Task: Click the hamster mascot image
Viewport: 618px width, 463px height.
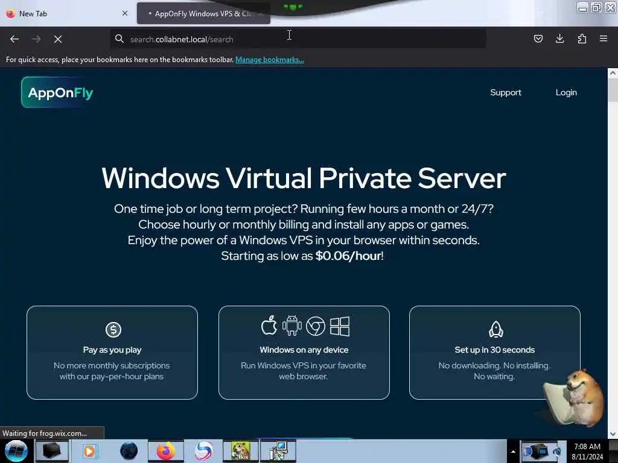Action: tap(574, 398)
